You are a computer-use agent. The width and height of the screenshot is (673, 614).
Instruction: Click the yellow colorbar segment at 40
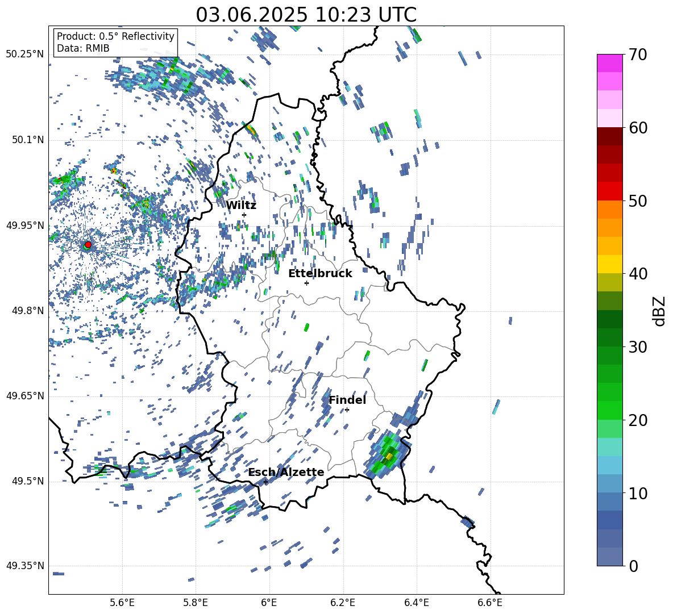tap(610, 264)
